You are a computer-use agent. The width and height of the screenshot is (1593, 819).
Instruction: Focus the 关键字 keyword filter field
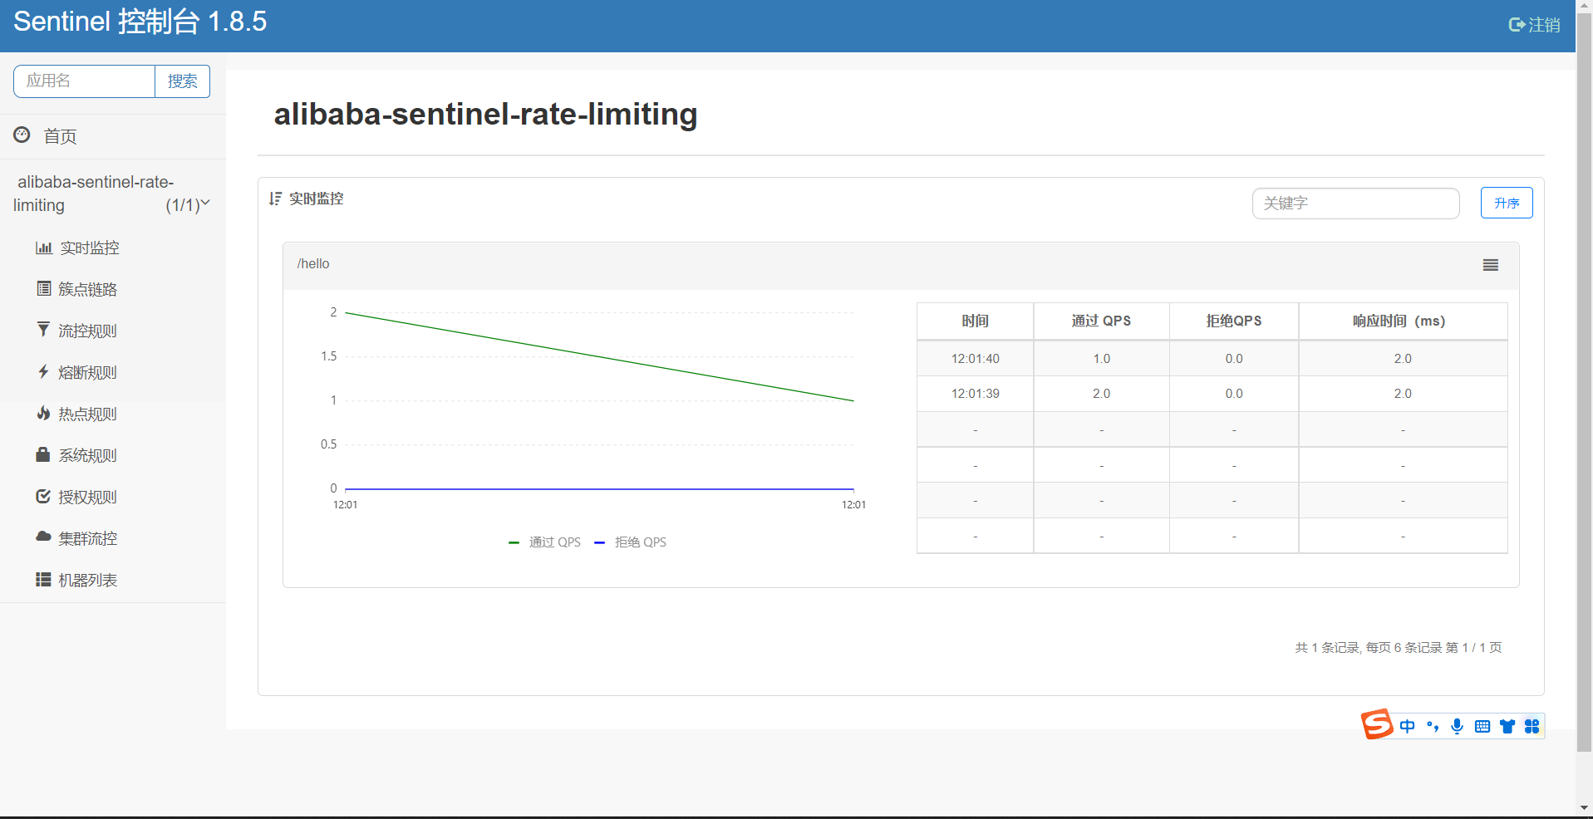(x=1356, y=203)
